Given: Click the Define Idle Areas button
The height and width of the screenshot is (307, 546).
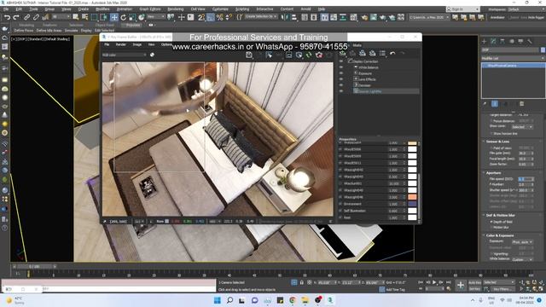Looking at the screenshot, I should pyautogui.click(x=49, y=31).
